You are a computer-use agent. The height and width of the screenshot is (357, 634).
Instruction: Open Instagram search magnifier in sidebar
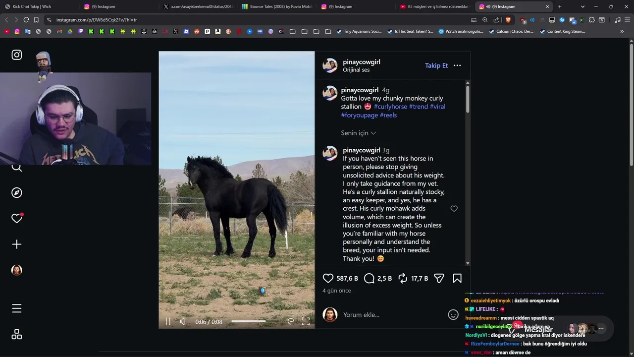[17, 168]
